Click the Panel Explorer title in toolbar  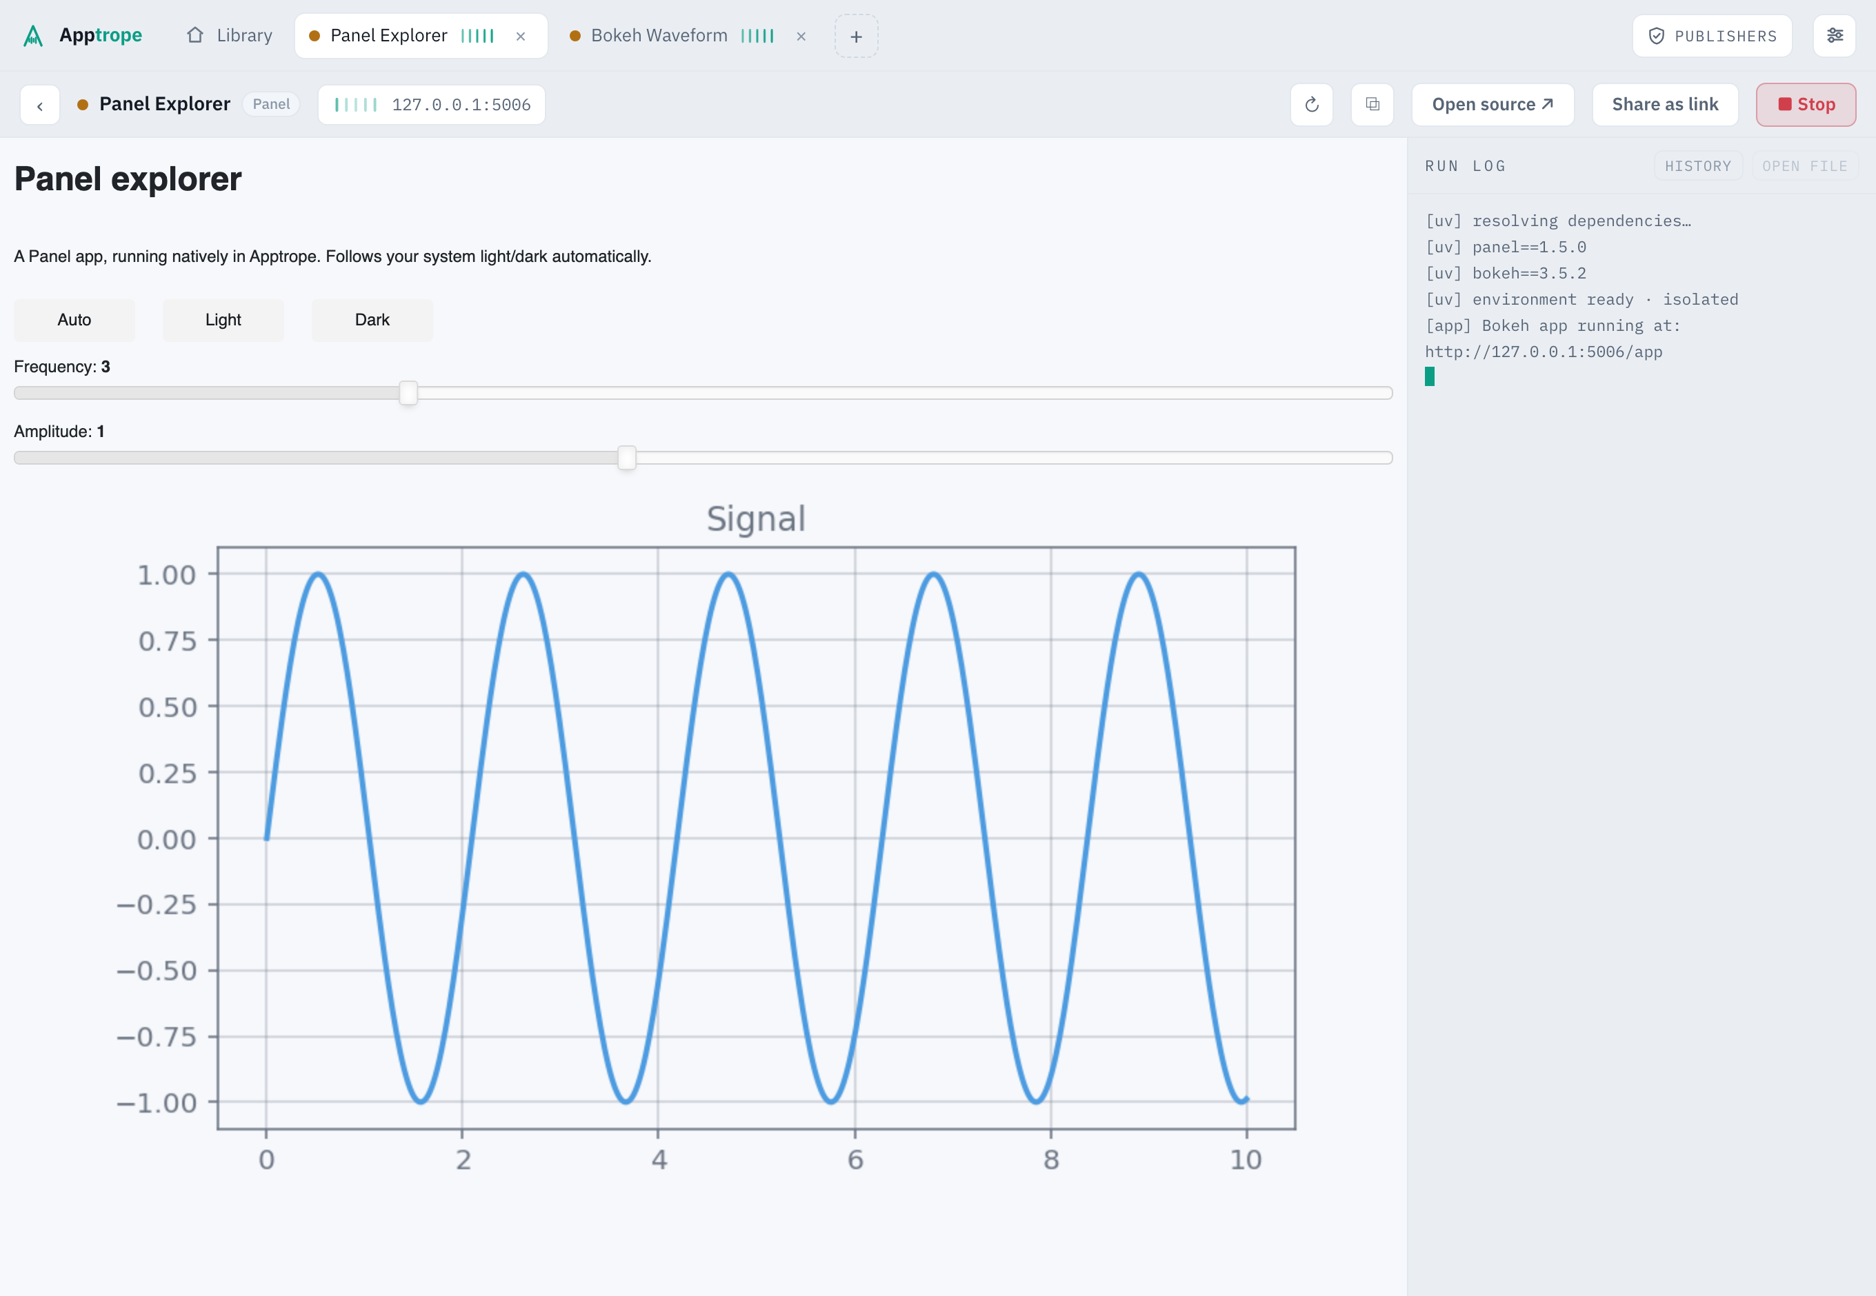tap(165, 104)
